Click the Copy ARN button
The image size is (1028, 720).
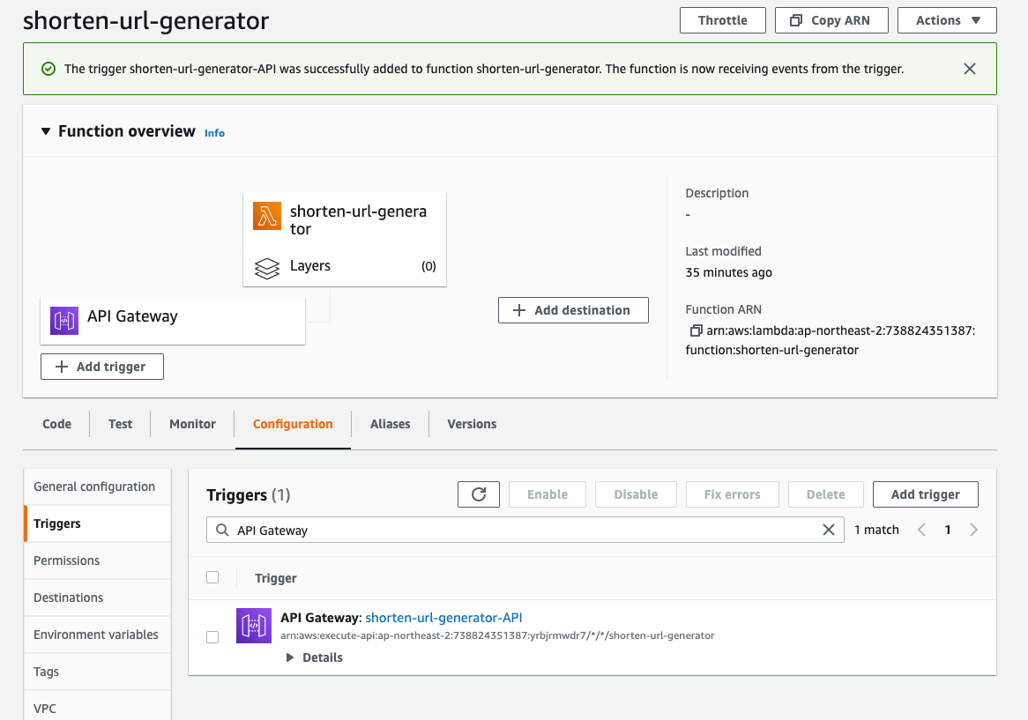tap(831, 20)
